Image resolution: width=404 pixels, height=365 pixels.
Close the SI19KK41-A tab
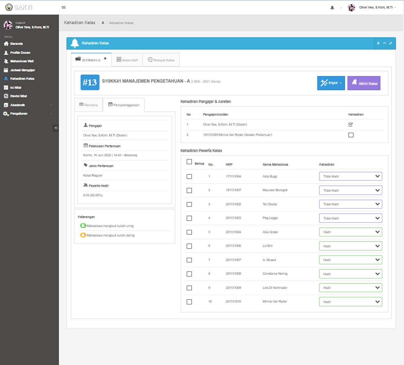(105, 59)
